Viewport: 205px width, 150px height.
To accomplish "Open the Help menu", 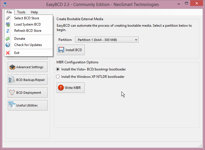I will 34,12.
